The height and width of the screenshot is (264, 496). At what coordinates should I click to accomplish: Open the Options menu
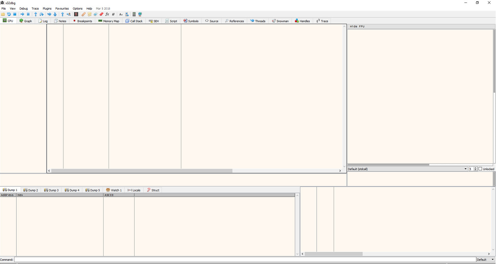point(77,9)
